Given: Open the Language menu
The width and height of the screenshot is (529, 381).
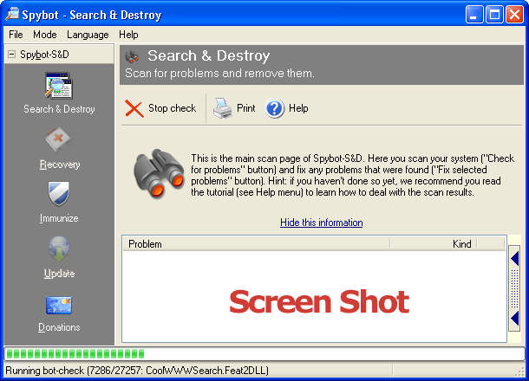Looking at the screenshot, I should [x=88, y=35].
